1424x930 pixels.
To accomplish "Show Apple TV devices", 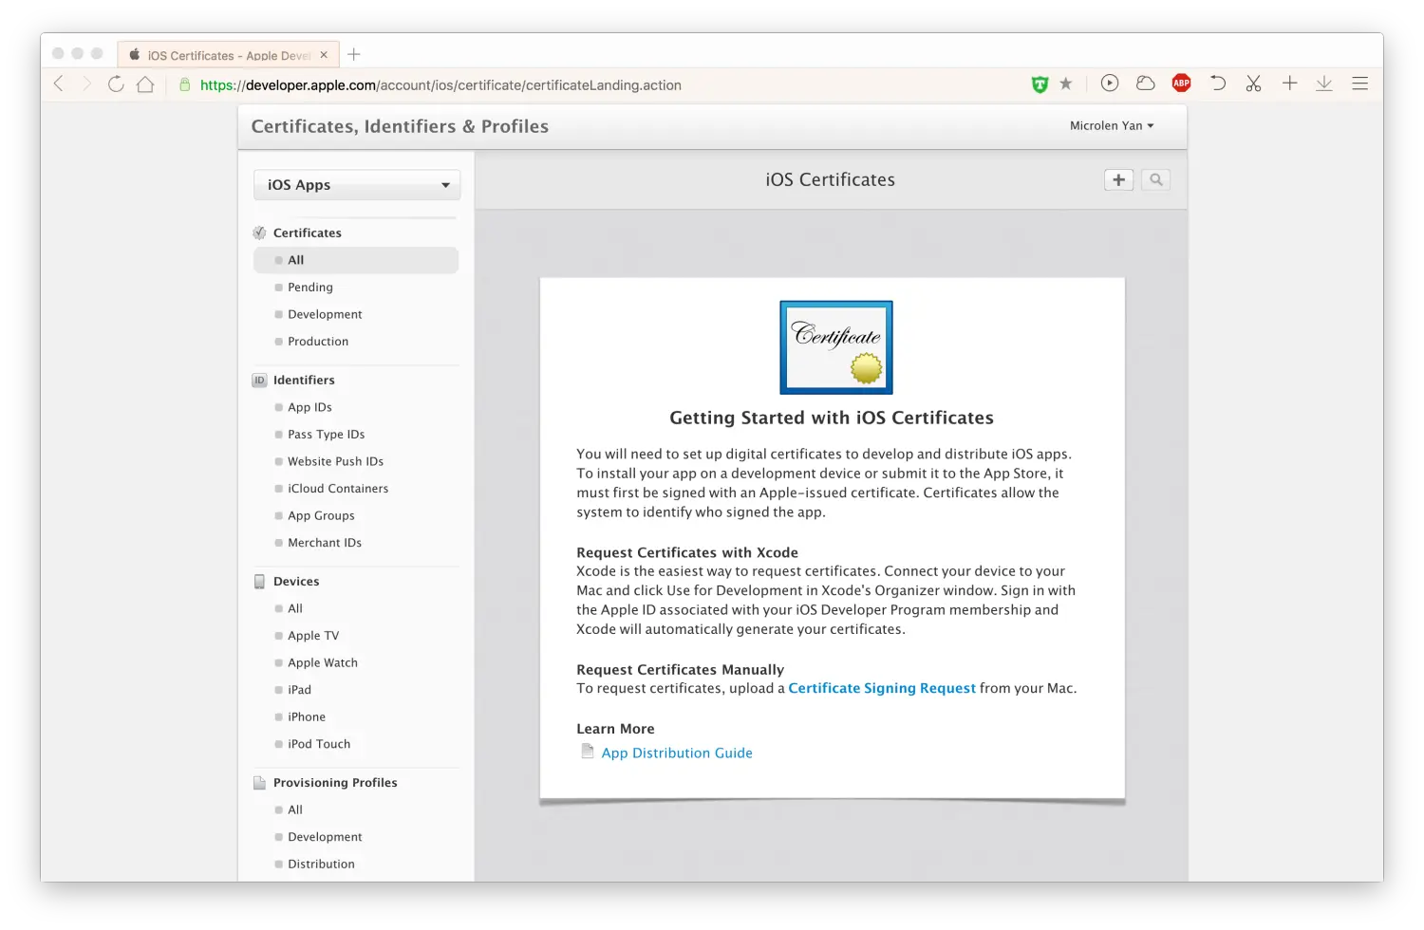I will [313, 636].
